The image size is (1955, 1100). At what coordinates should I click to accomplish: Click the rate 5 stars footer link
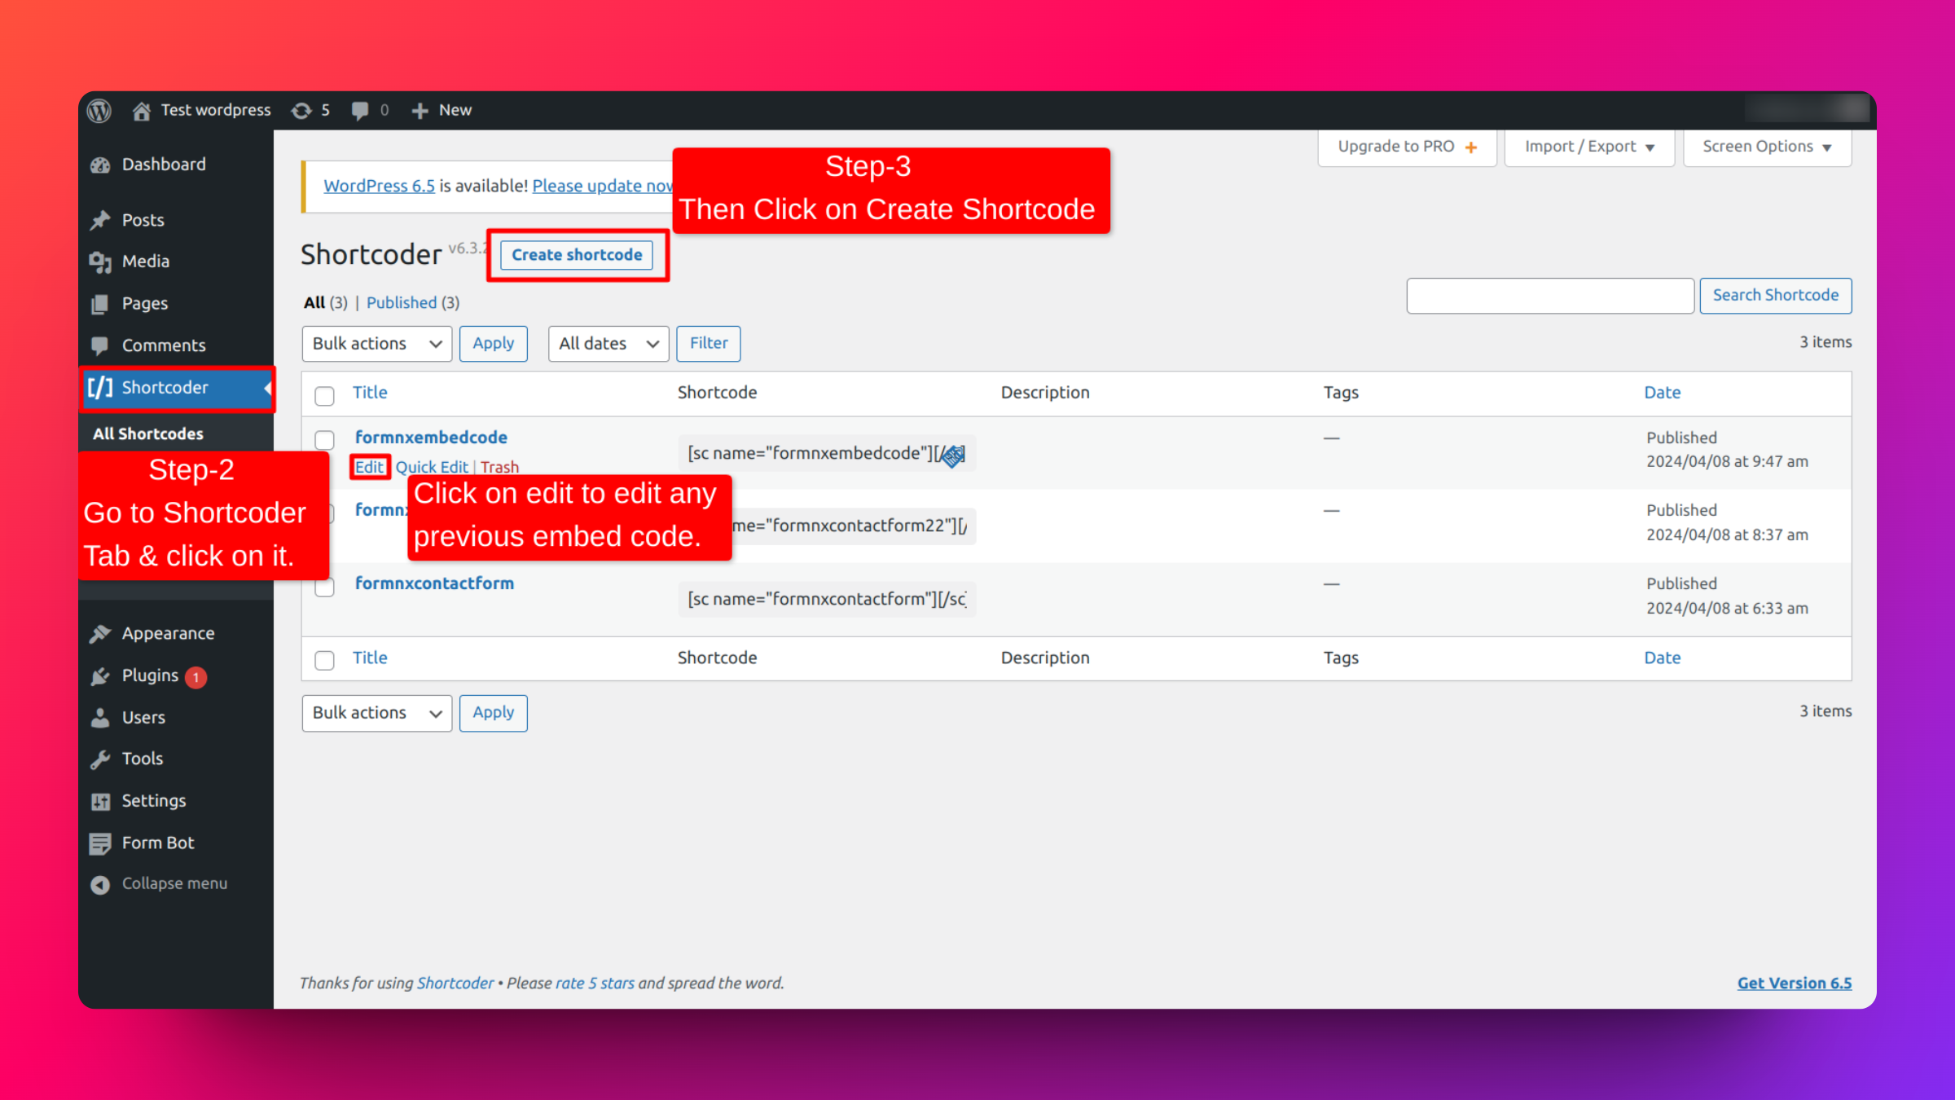click(x=595, y=983)
